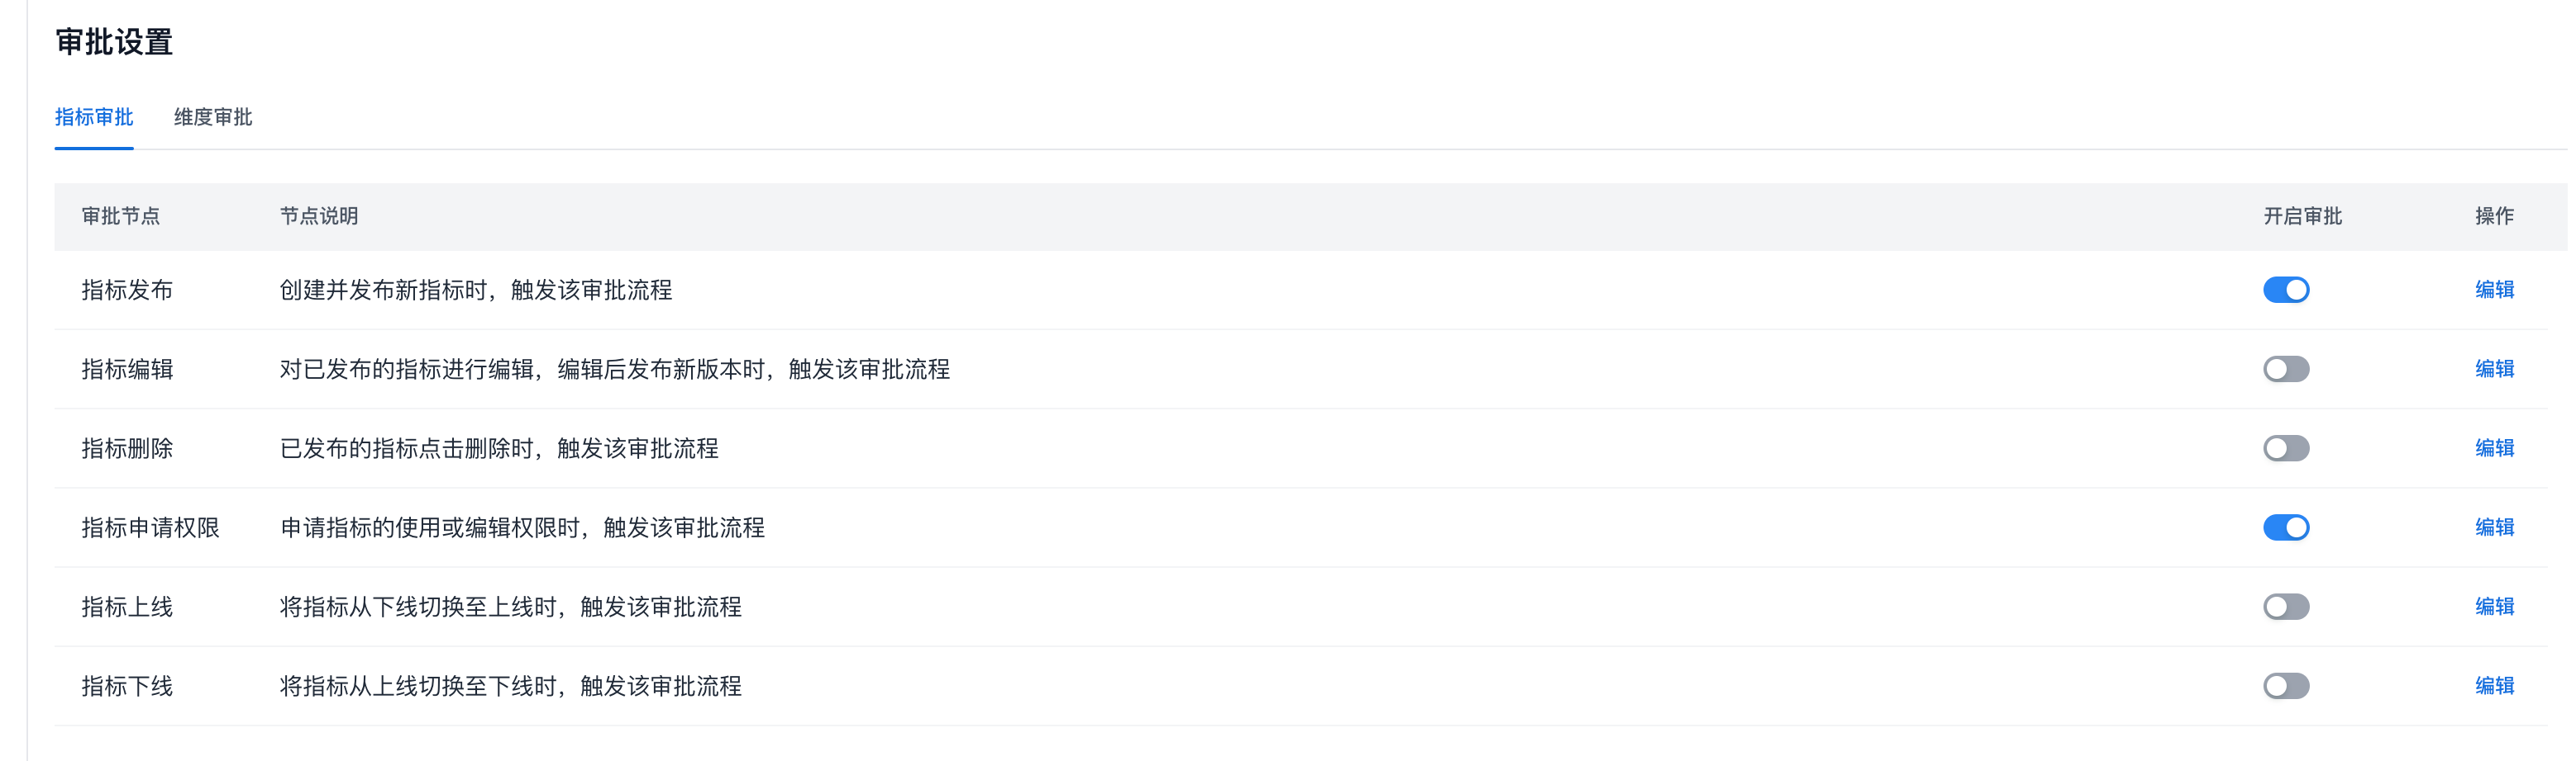Click the 节点说明 column header

[319, 217]
